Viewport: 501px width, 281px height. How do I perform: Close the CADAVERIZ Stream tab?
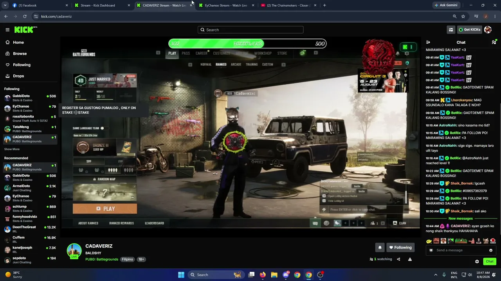coord(191,5)
